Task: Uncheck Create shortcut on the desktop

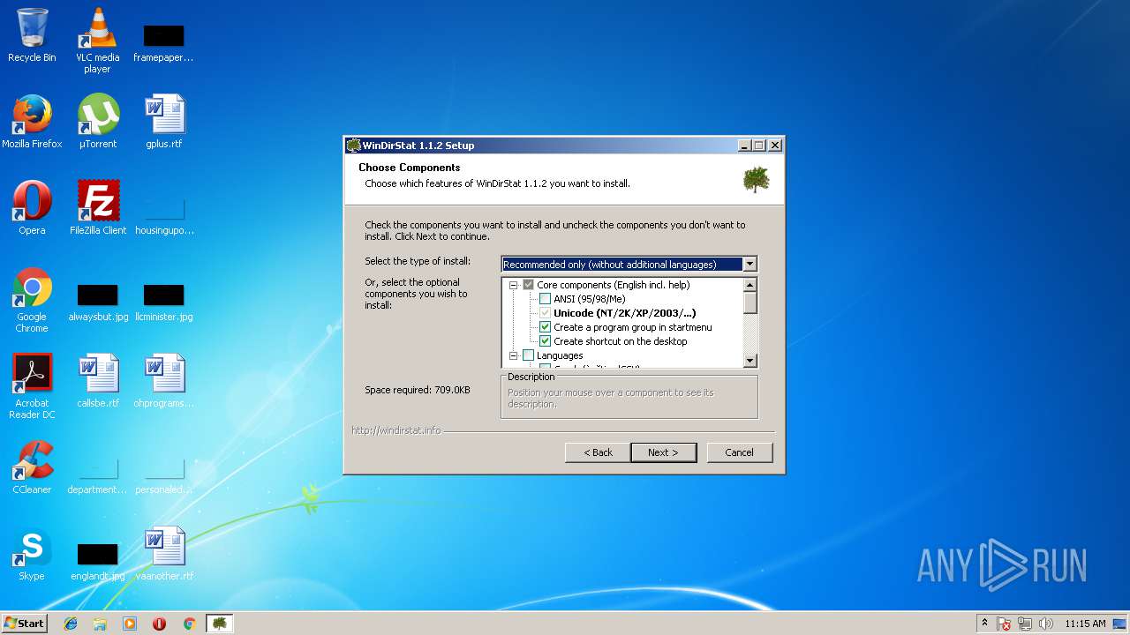Action: (x=545, y=341)
